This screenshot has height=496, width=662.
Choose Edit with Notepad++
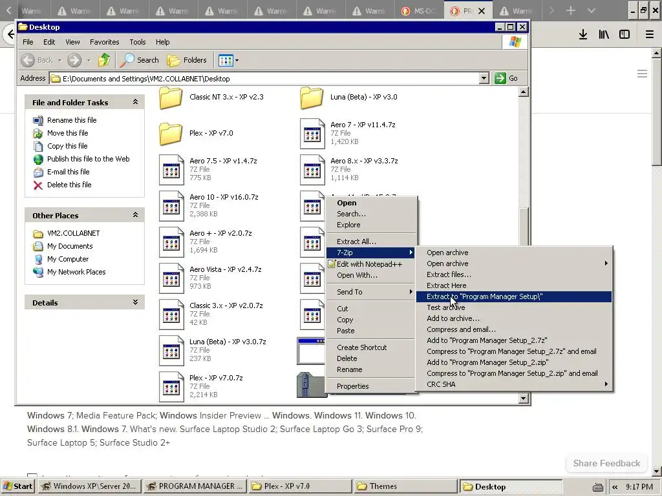pos(372,264)
